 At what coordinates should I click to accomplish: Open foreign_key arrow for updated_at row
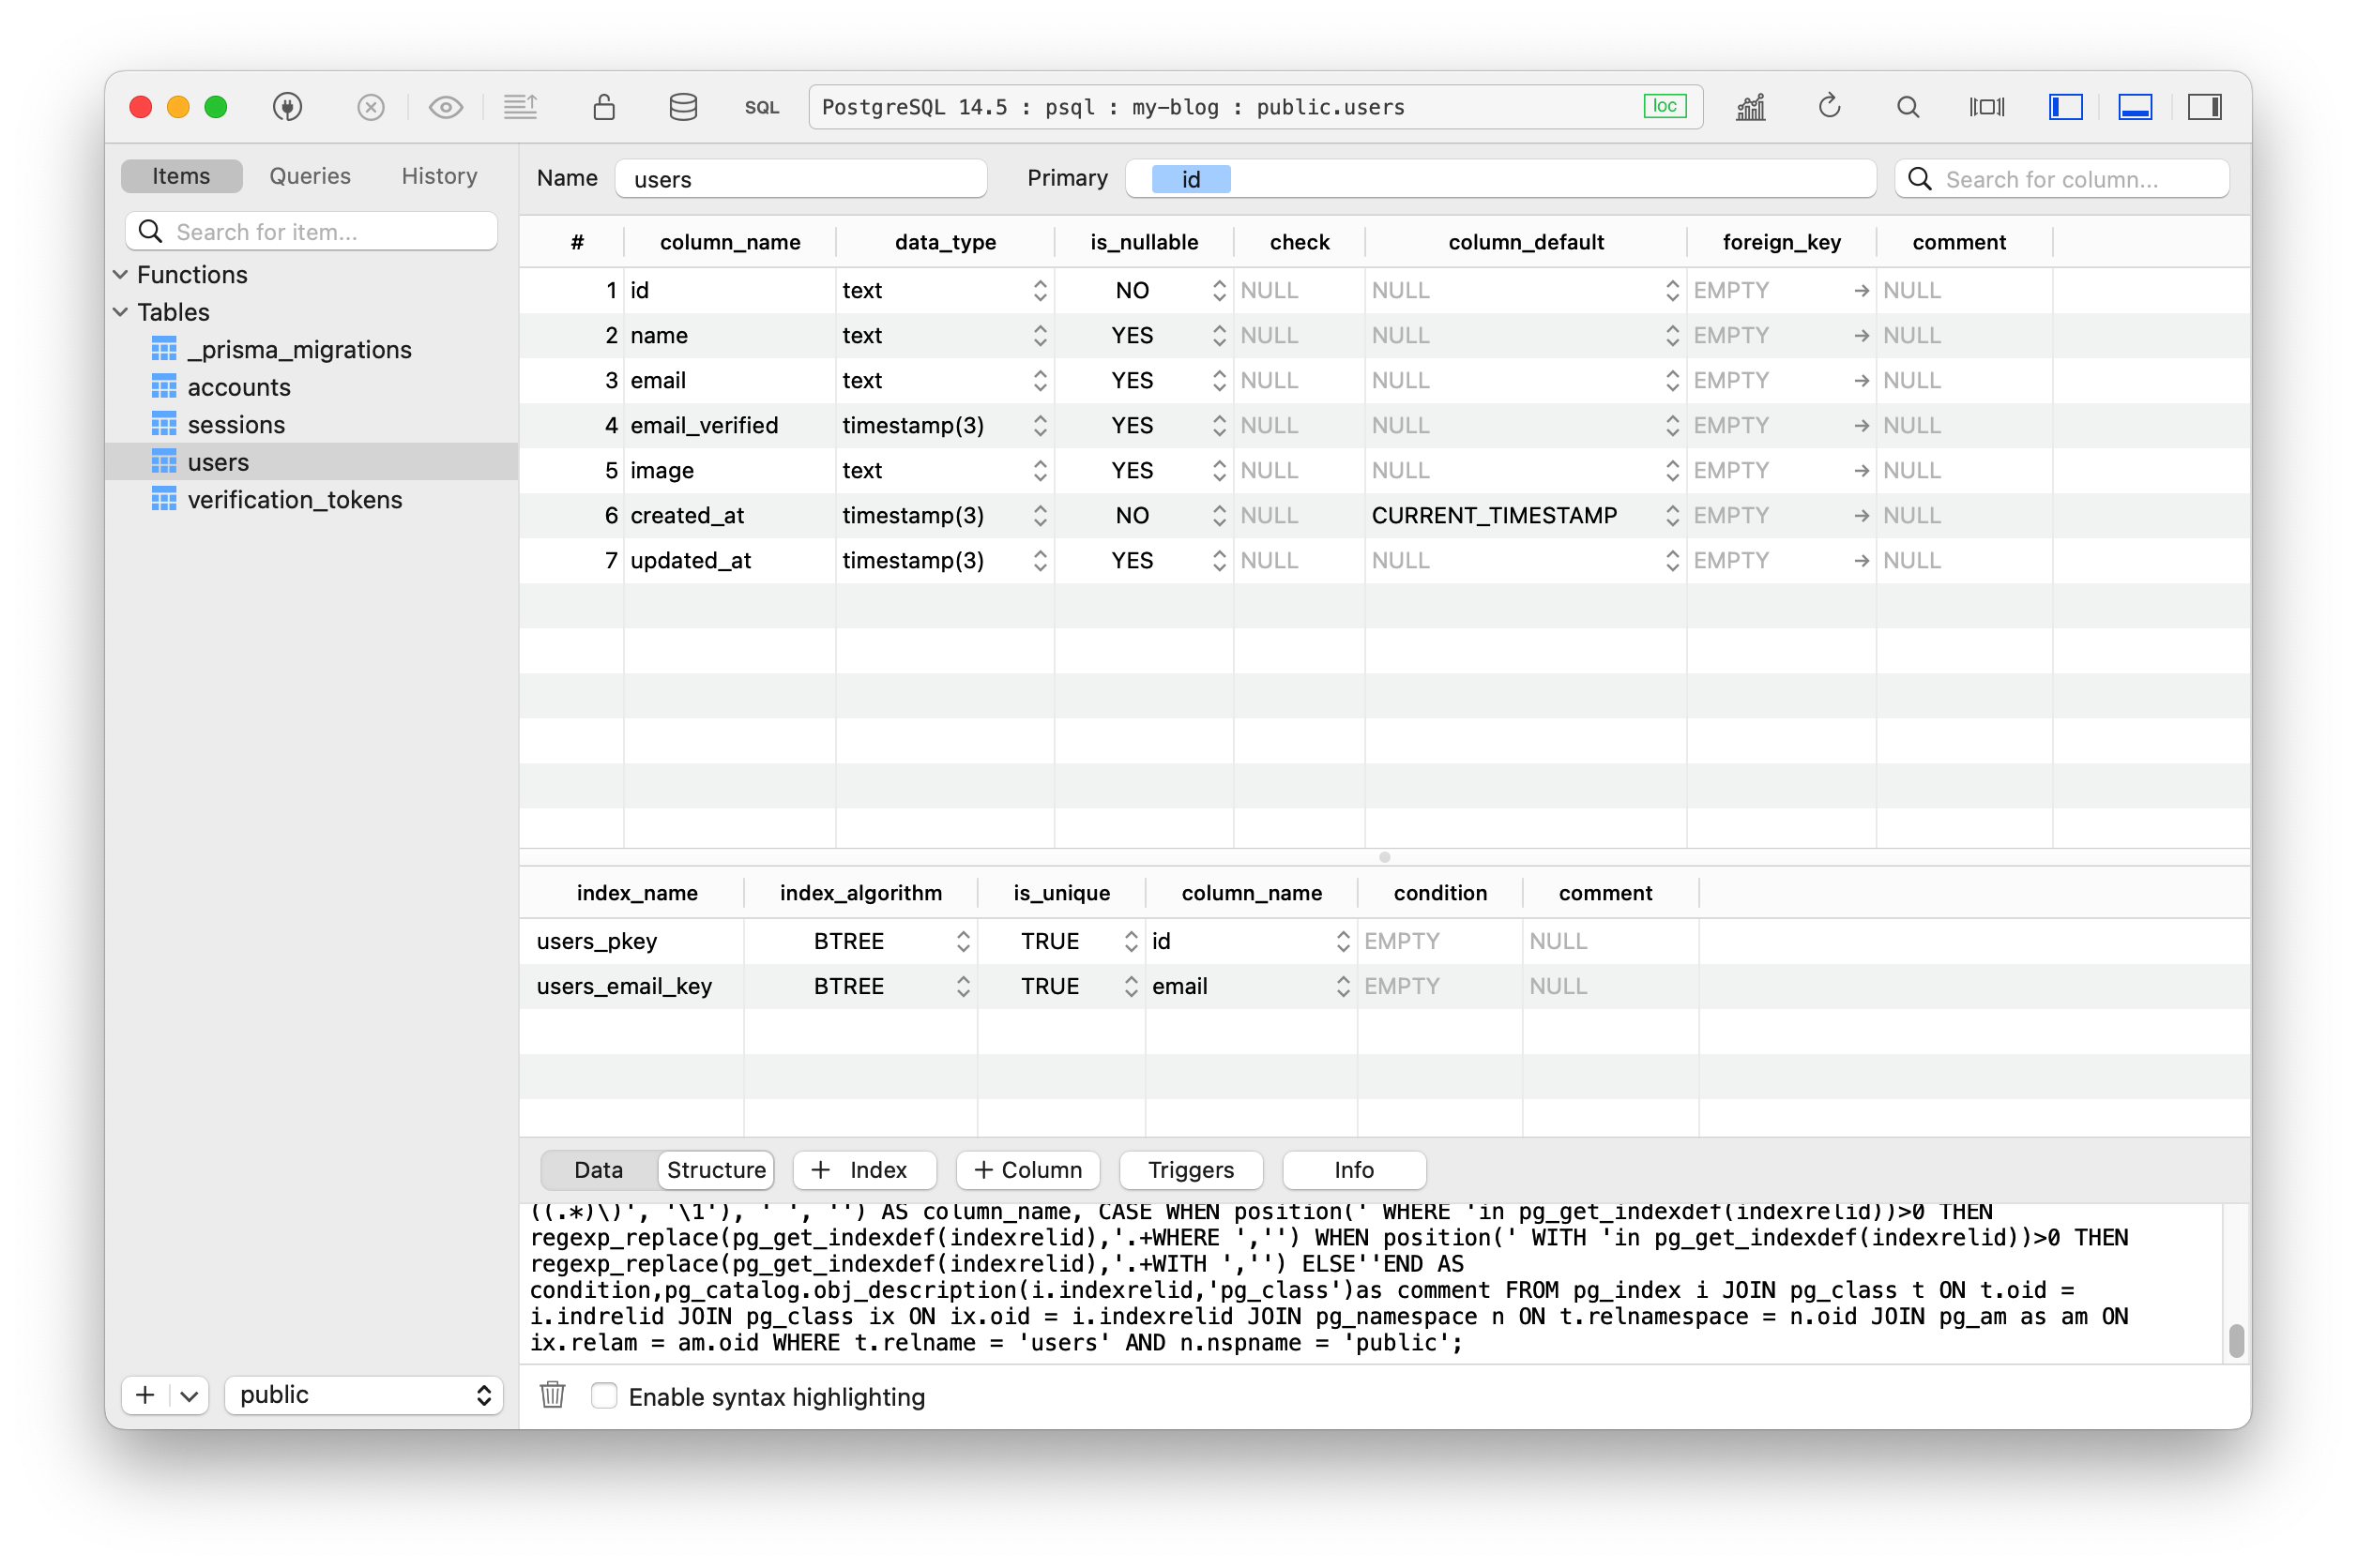coord(1861,560)
